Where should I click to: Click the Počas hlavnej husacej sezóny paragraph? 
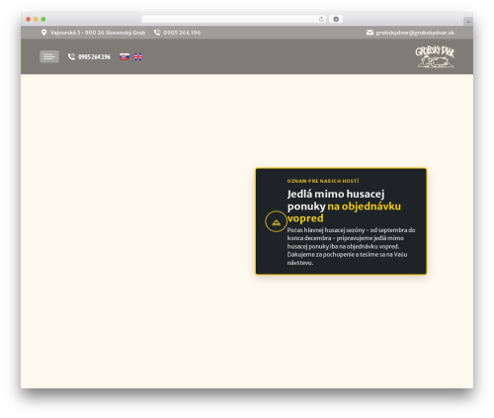click(x=351, y=246)
